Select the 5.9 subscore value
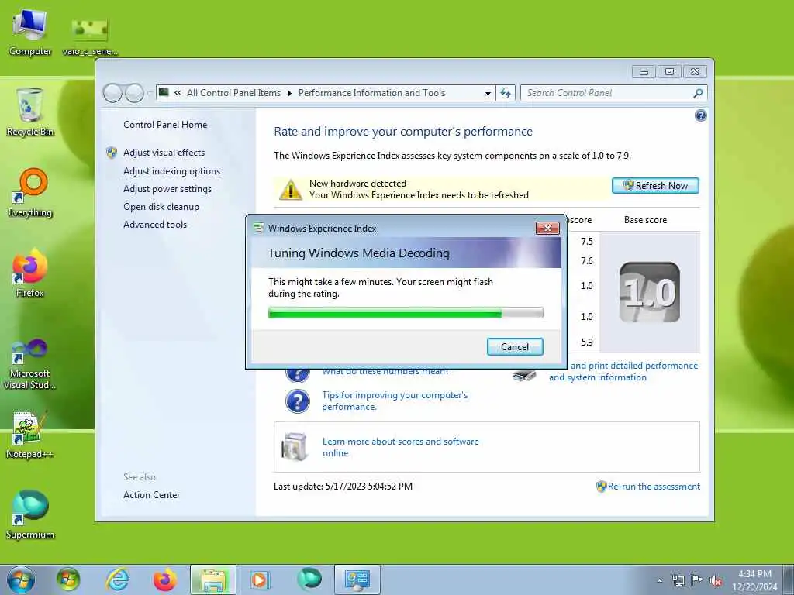Screen dimensions: 794x595 click(x=587, y=342)
